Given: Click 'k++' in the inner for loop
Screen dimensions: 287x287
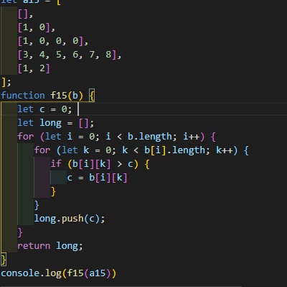Looking at the screenshot, I should click(225, 150).
